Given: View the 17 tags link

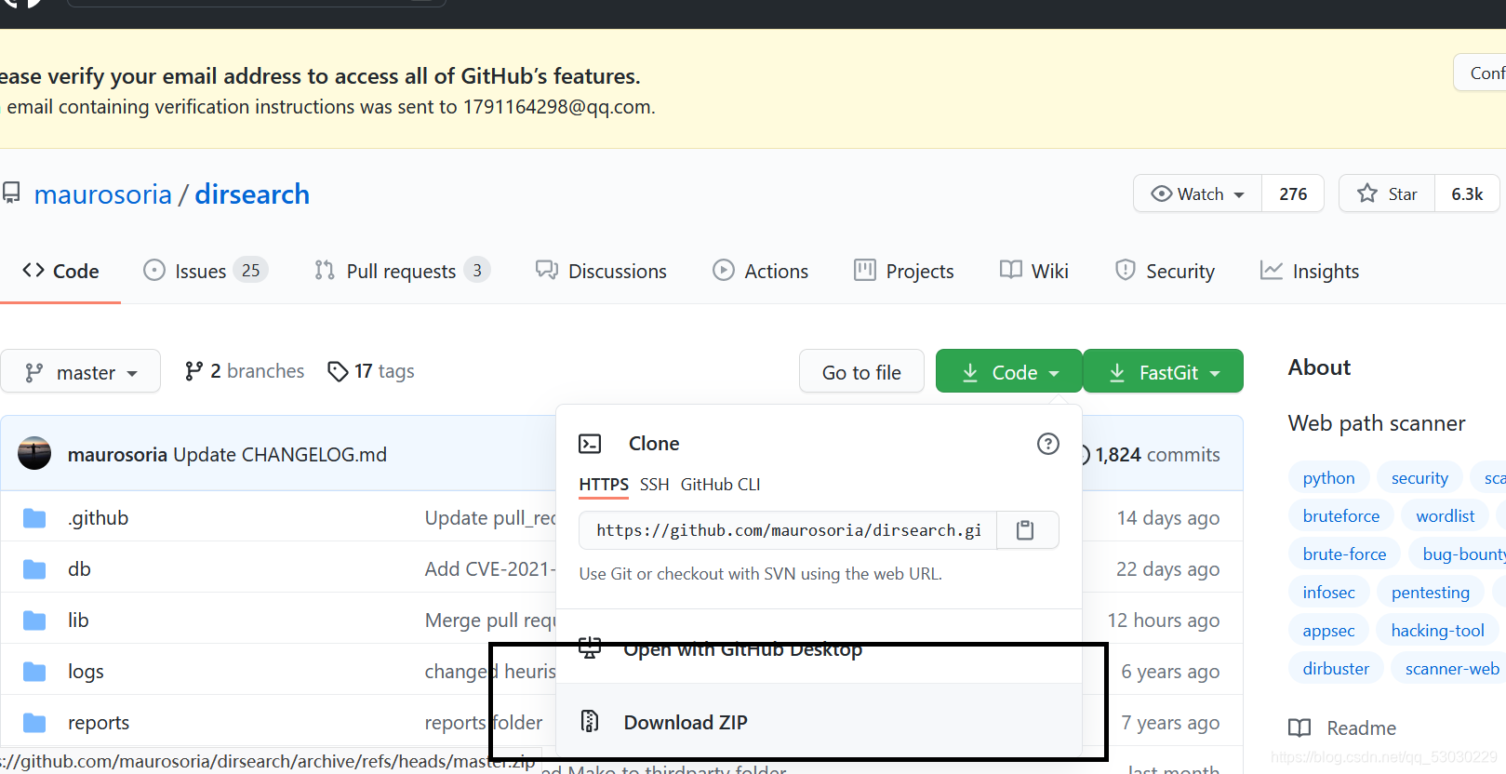Looking at the screenshot, I should pos(371,371).
